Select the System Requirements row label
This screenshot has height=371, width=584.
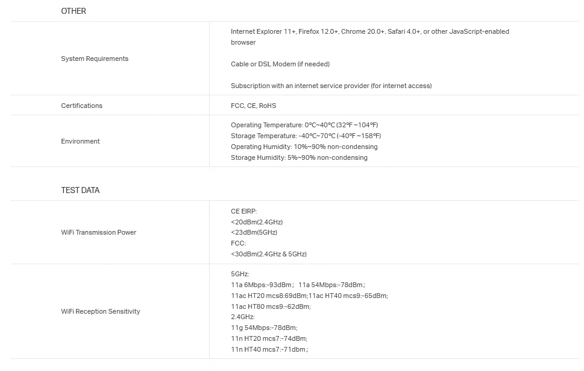tap(95, 59)
